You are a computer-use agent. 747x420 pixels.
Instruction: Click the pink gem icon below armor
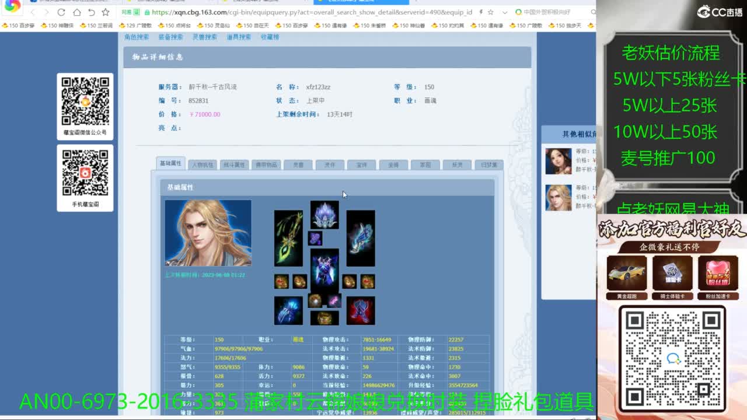334,300
